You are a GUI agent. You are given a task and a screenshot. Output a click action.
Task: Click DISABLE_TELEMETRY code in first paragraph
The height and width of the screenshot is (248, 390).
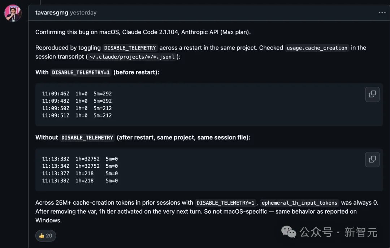130,48
